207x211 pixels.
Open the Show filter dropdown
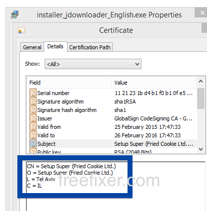(x=93, y=64)
